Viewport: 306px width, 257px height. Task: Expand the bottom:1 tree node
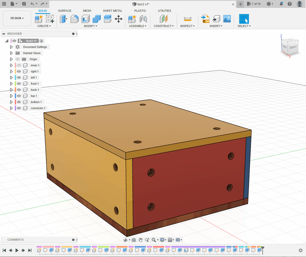11,102
